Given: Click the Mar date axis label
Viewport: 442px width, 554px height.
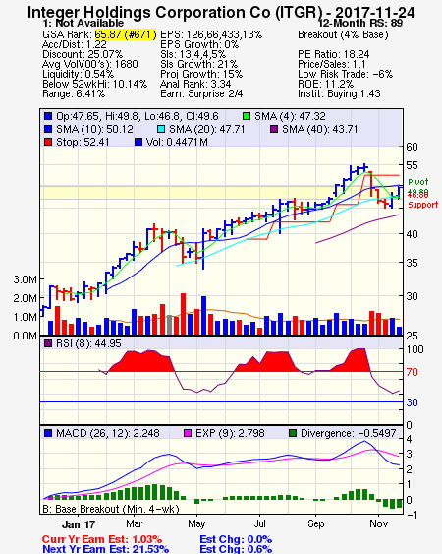Looking at the screenshot, I should [134, 523].
